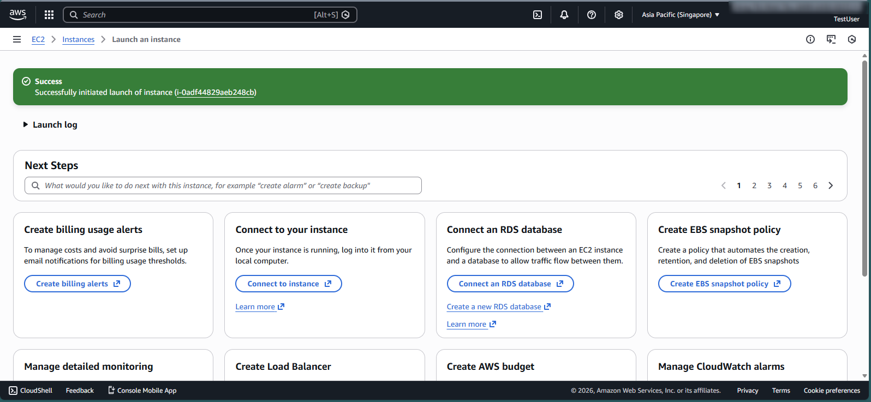The height and width of the screenshot is (402, 871).
Task: Click the Launch an instance breadcrumb text
Action: 146,39
